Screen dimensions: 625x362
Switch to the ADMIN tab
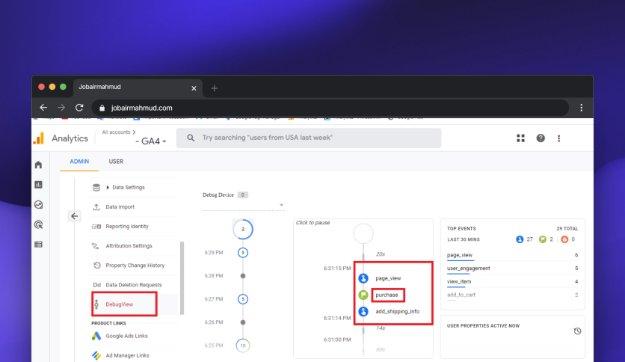(x=79, y=162)
